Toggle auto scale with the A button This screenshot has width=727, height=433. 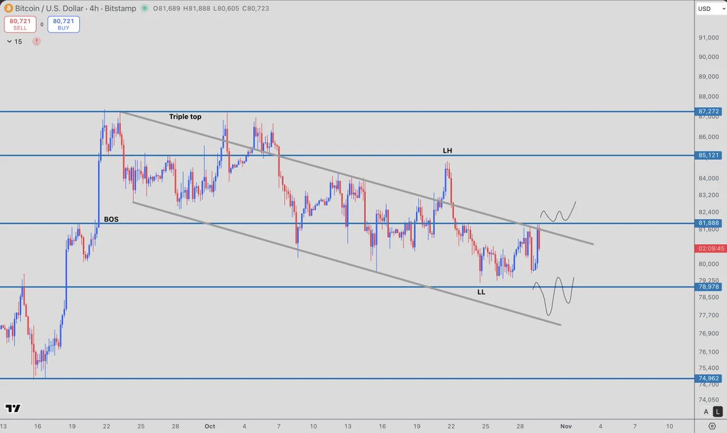(x=706, y=412)
